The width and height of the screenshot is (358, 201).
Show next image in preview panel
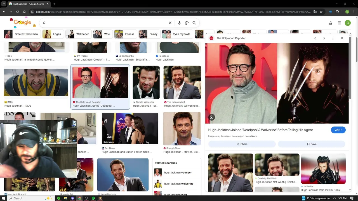point(324,38)
